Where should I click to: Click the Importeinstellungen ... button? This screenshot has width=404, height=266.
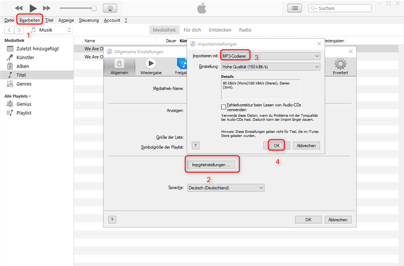(211, 165)
